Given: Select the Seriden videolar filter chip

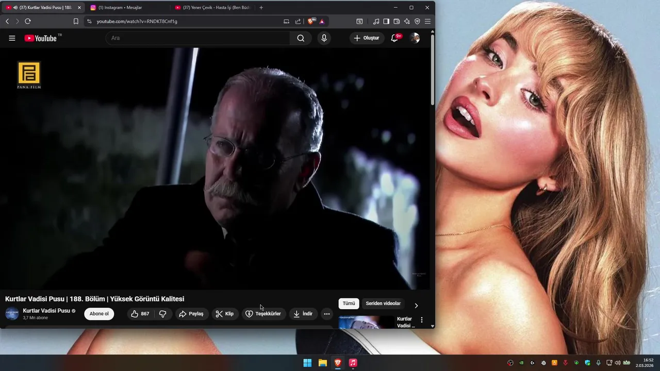Looking at the screenshot, I should 383,303.
